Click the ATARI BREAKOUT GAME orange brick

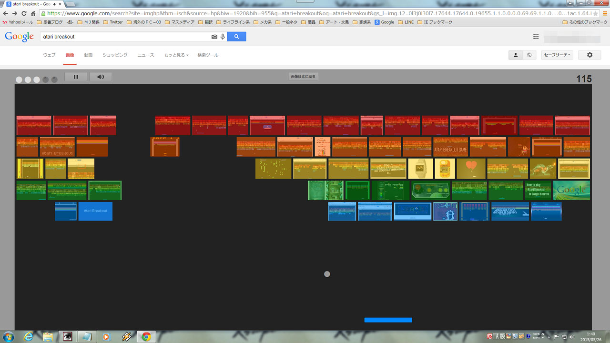[450, 147]
